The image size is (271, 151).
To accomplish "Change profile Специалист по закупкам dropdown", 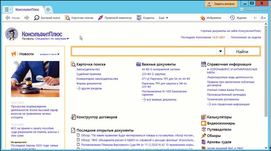I will coord(52,39).
